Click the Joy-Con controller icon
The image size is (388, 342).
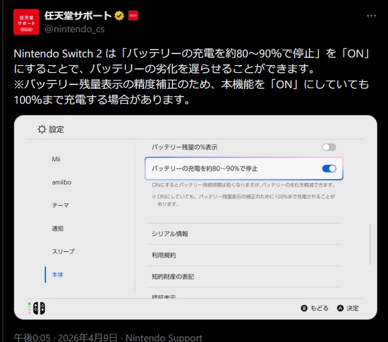tap(39, 308)
